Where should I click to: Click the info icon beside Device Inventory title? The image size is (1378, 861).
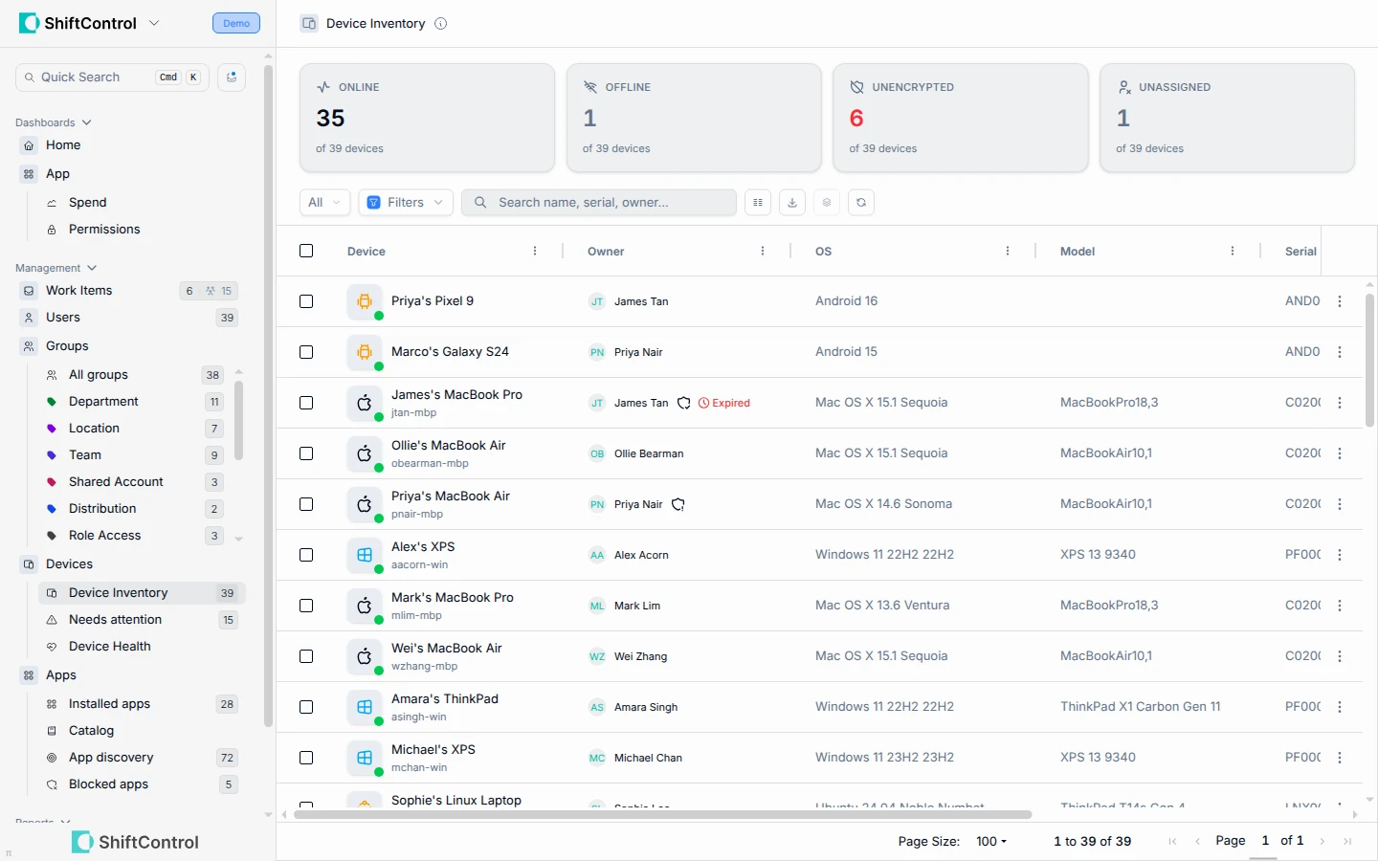[441, 24]
